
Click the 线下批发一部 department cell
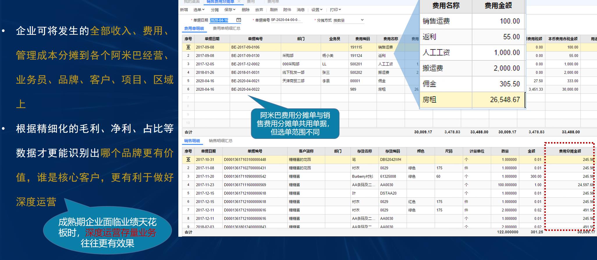click(301, 72)
